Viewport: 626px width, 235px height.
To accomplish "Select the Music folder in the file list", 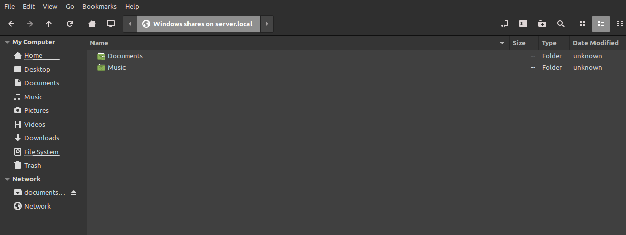I will tap(116, 67).
